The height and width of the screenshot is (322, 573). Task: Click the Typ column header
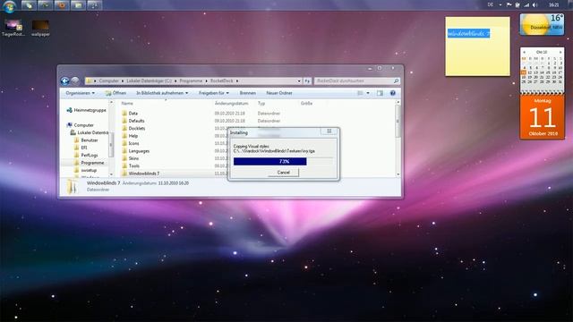261,104
